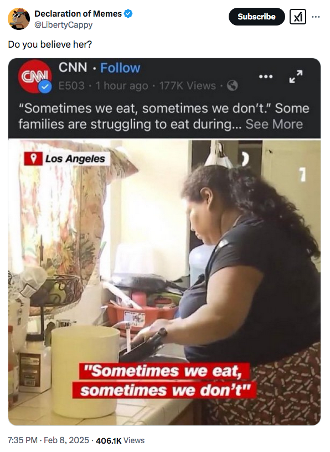Click the 406.1K Views count
This screenshot has width=330, height=452.
point(120,440)
